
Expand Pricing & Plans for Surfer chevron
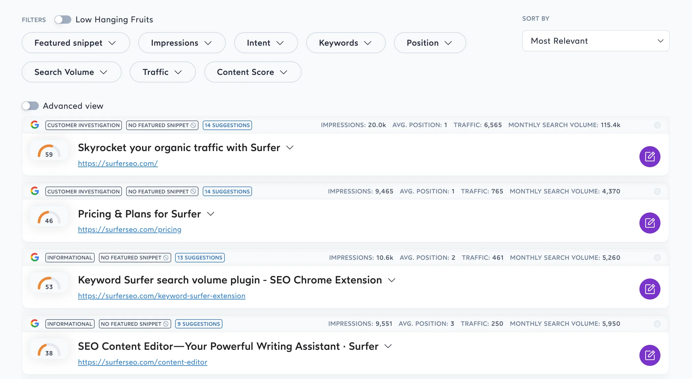pyautogui.click(x=211, y=214)
